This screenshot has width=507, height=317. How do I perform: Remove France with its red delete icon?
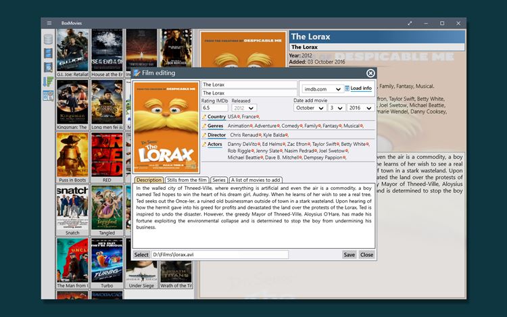point(258,117)
